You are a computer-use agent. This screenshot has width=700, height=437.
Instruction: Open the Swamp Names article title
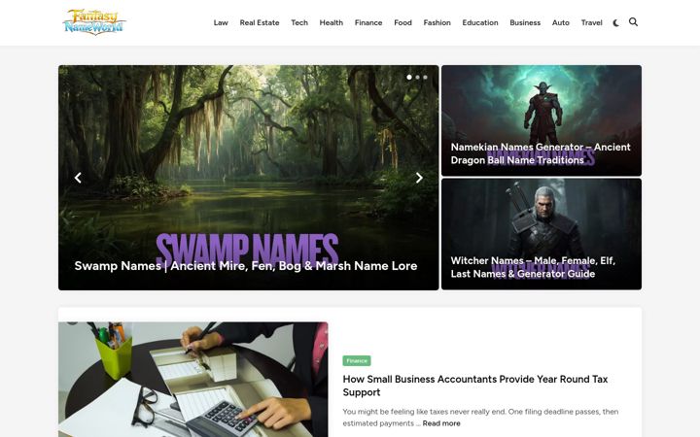[246, 266]
